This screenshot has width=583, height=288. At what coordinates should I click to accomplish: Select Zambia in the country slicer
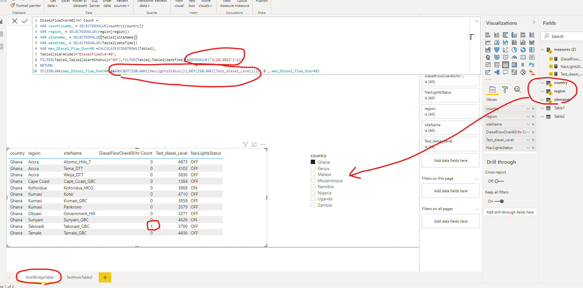[313, 205]
